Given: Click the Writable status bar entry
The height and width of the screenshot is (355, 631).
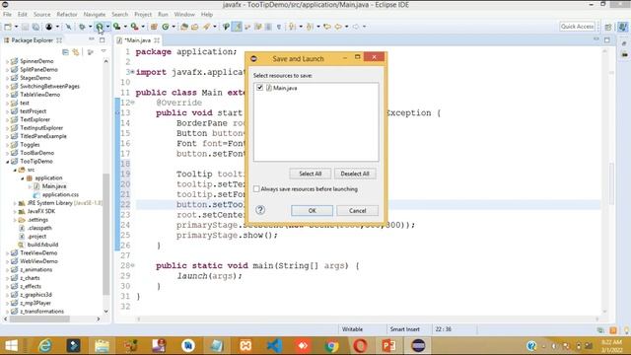Looking at the screenshot, I should (x=352, y=329).
